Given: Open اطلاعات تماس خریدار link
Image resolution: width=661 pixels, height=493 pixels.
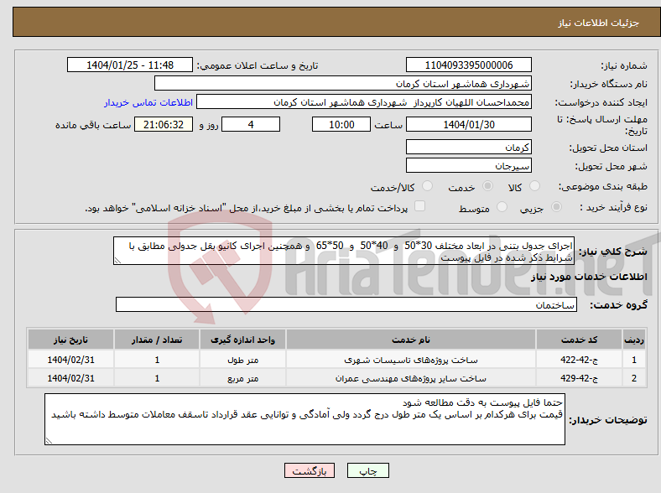Looking at the screenshot, I should 148,102.
